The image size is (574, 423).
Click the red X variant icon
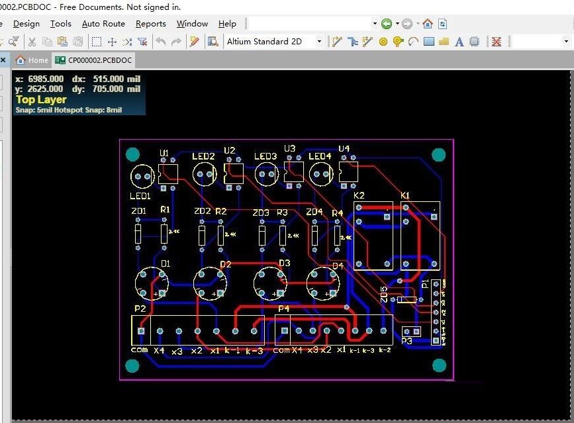pyautogui.click(x=496, y=42)
